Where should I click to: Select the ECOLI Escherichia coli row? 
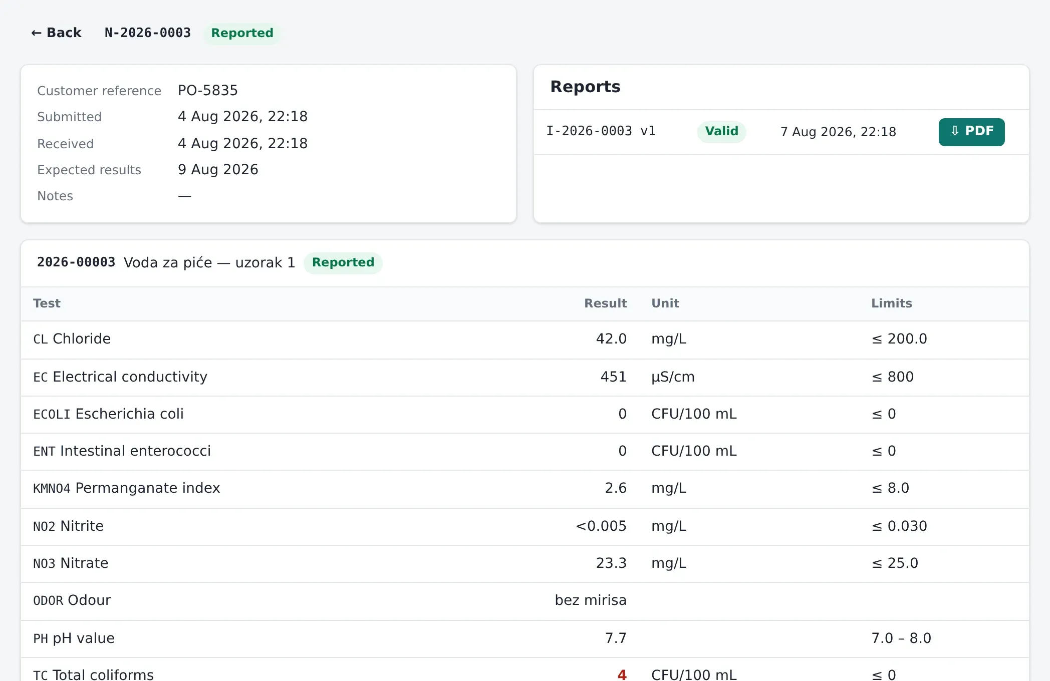pos(525,415)
